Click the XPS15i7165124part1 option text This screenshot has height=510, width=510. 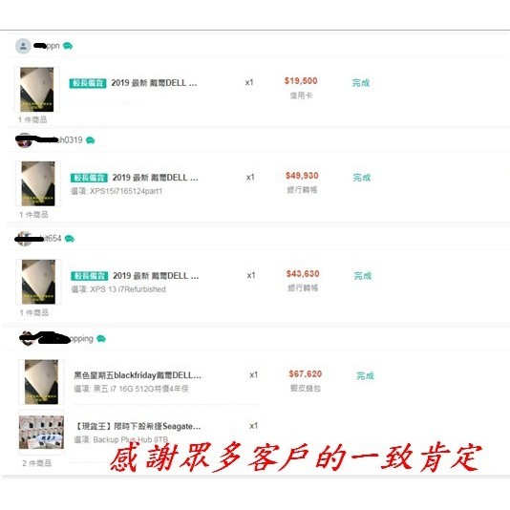126,191
